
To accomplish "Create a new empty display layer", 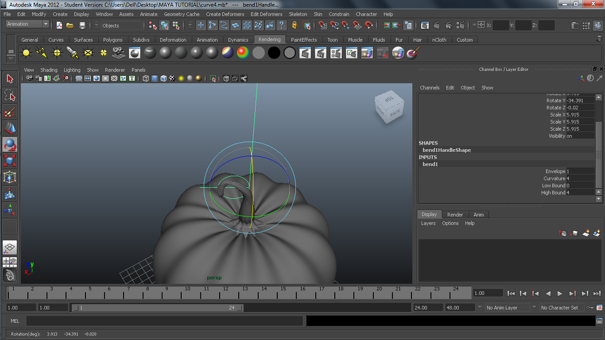I will [x=586, y=233].
